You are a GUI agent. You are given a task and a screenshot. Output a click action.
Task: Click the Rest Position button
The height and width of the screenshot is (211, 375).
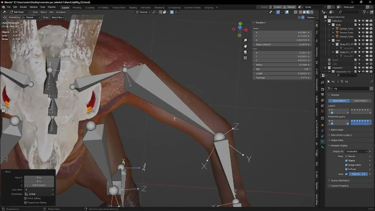361,101
